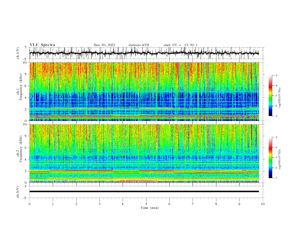This screenshot has height=229, width=296.
Task: Select the date text "Dec. 30, 2022"
Action: tap(104, 45)
